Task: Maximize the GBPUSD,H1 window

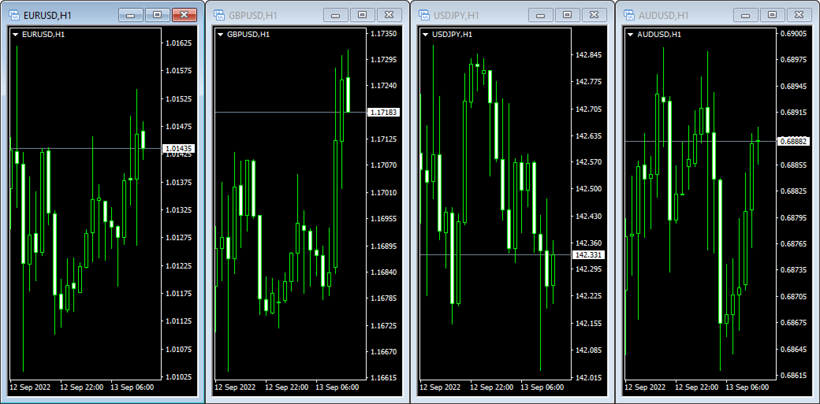Action: 362,15
